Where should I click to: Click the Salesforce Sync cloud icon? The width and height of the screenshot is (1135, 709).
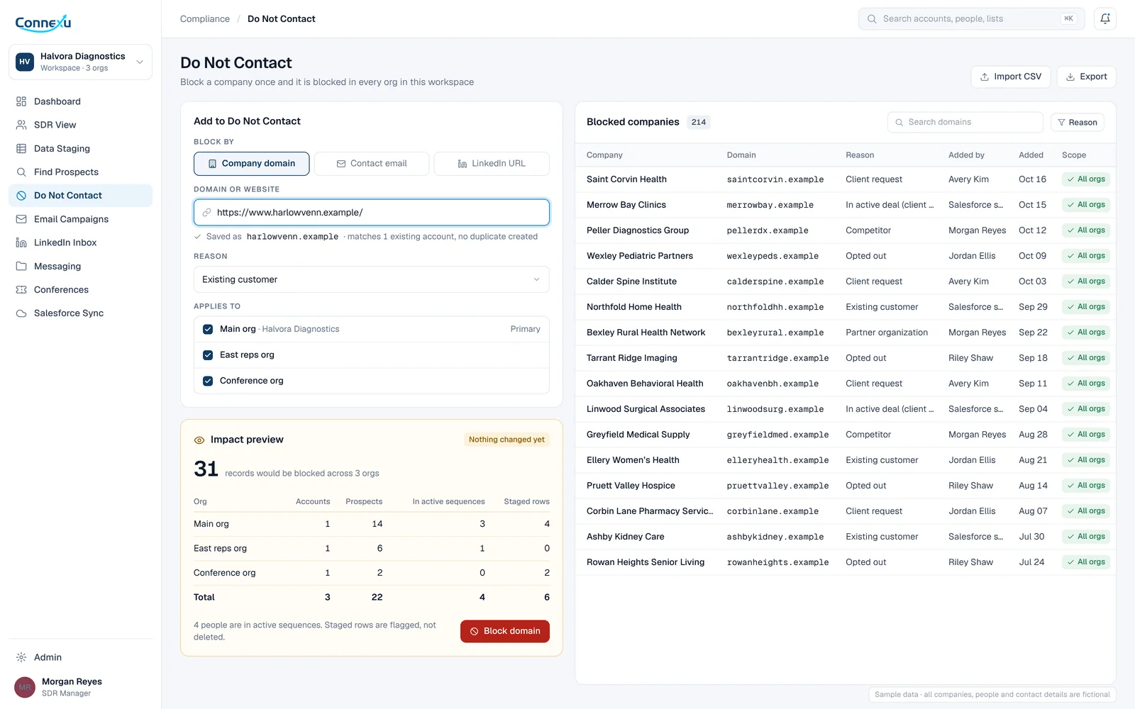[21, 313]
